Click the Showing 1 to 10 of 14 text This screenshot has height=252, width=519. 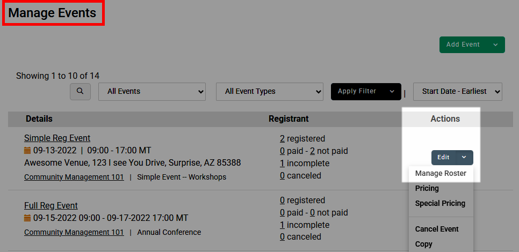click(x=58, y=76)
